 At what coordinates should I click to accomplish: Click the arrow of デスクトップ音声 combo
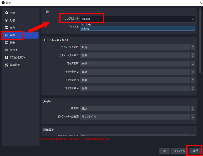tap(193, 47)
